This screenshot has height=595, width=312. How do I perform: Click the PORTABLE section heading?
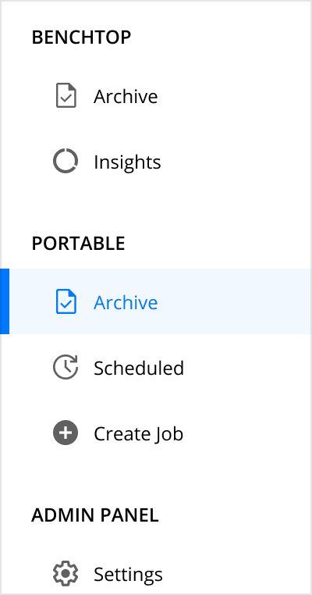tap(78, 244)
